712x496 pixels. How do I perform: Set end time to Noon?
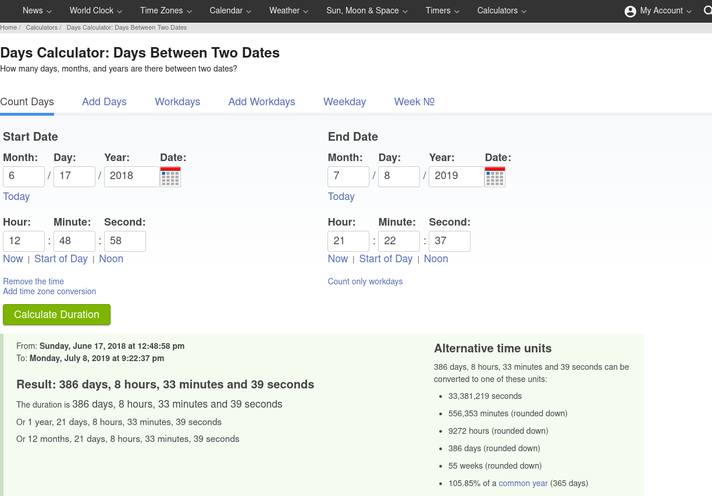tap(436, 259)
